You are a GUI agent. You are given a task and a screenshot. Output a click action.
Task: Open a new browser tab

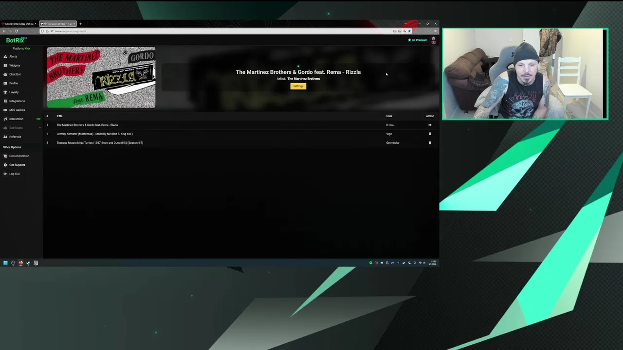click(80, 24)
